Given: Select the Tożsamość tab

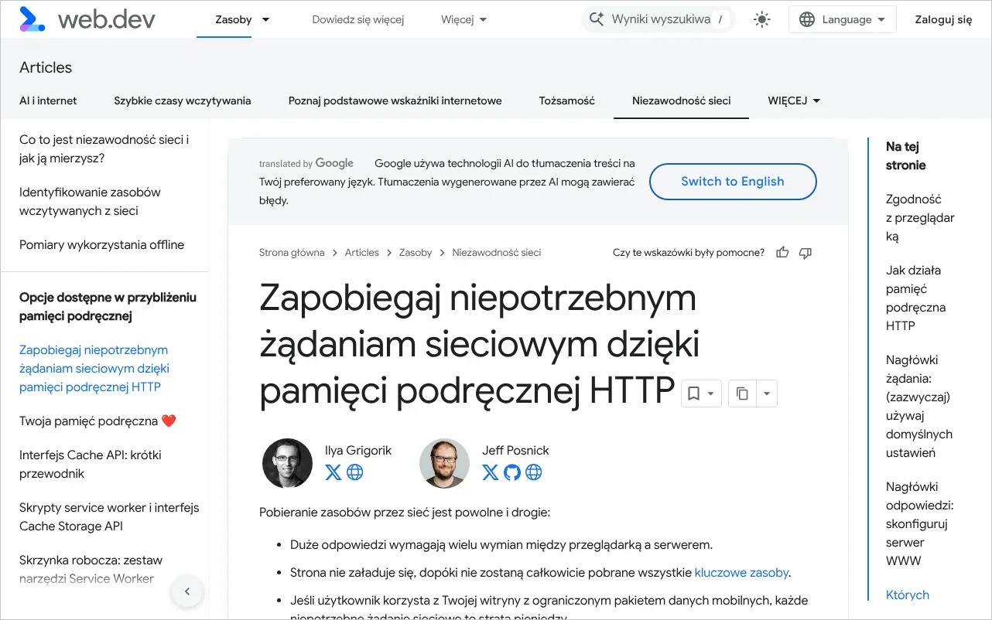Looking at the screenshot, I should coord(567,100).
